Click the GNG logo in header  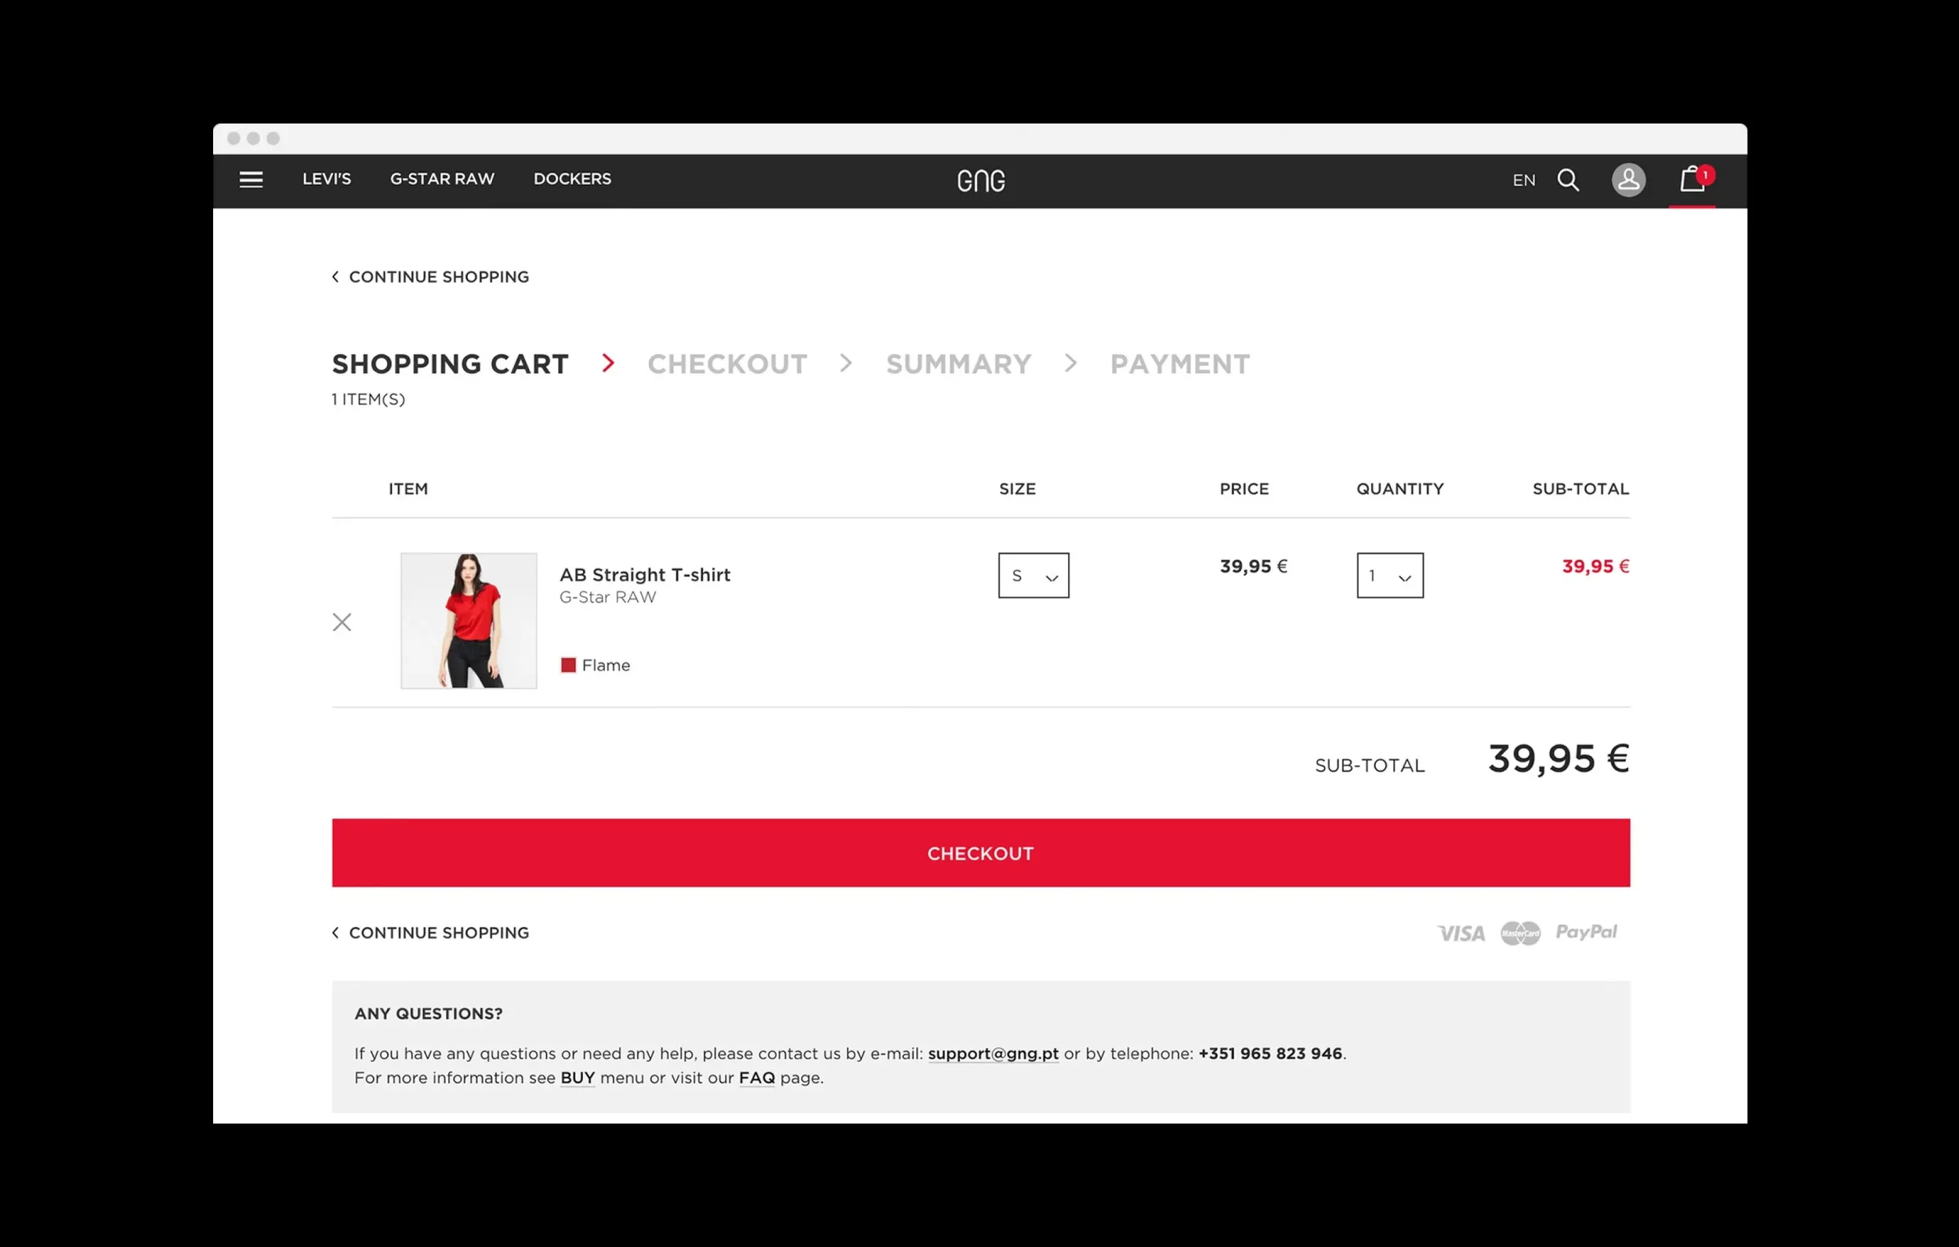click(980, 181)
